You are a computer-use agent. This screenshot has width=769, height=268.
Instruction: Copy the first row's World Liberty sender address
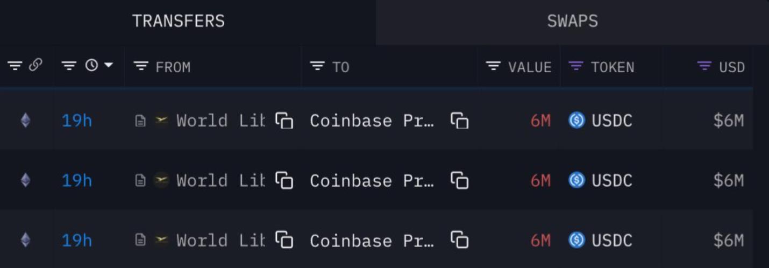[x=284, y=121]
